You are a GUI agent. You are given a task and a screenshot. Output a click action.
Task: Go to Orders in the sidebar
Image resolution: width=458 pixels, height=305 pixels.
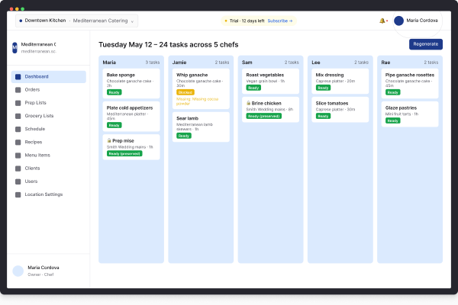(x=49, y=90)
